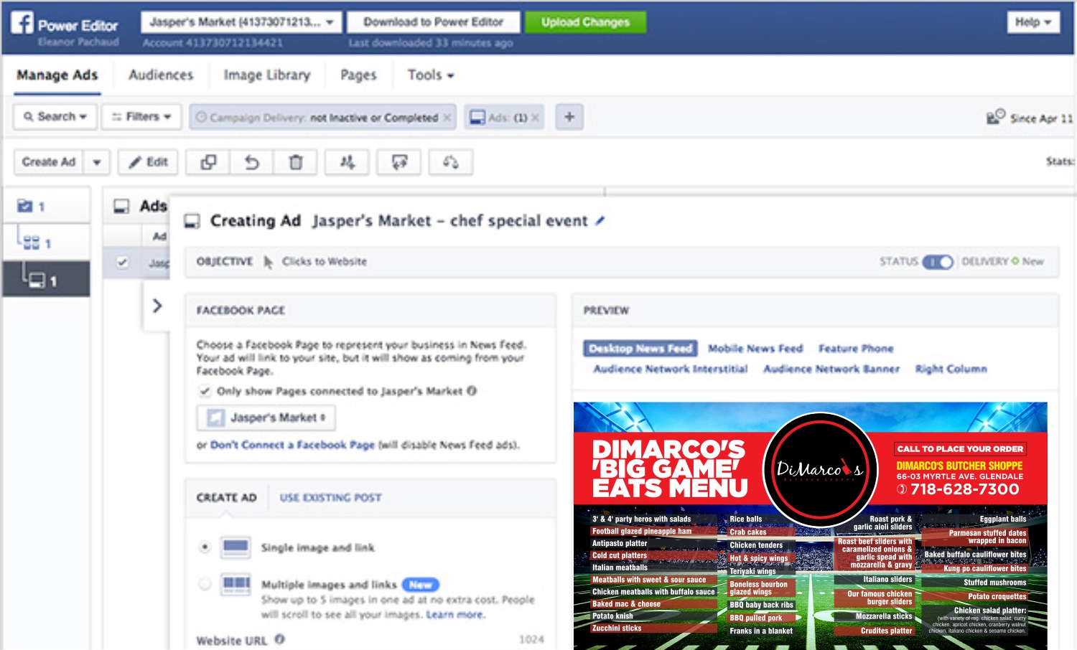This screenshot has height=650, width=1077.
Task: Open the Search dropdown
Action: click(55, 116)
